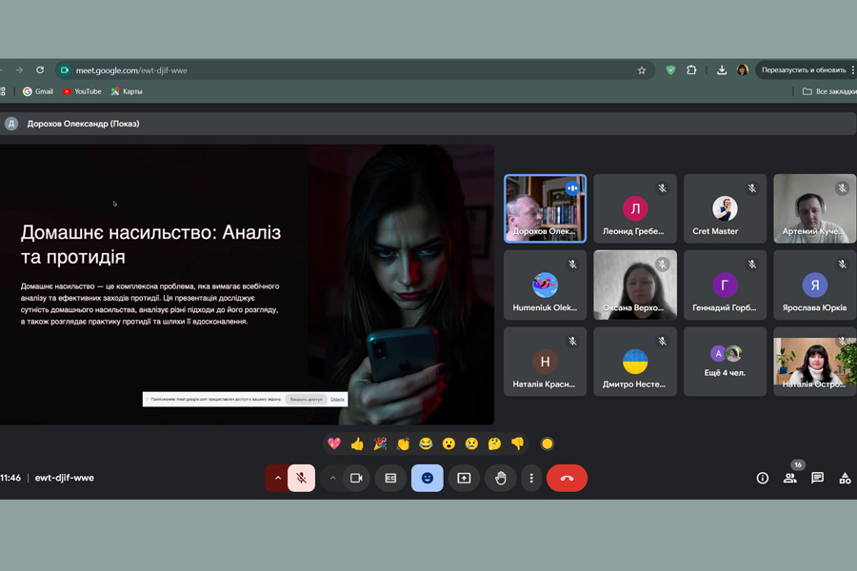
Task: Send the heart reaction emoji
Action: 334,443
